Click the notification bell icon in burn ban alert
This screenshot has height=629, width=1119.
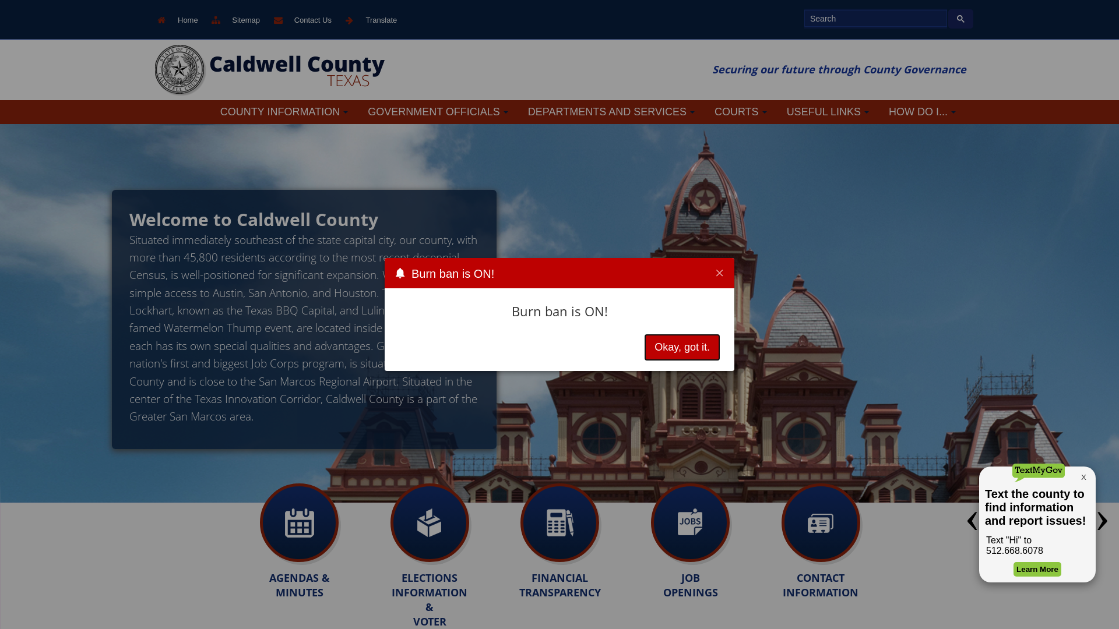click(x=400, y=273)
